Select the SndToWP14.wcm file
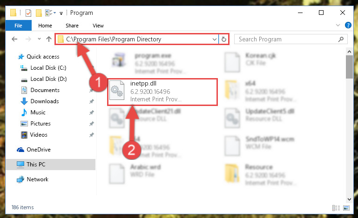 click(x=259, y=146)
